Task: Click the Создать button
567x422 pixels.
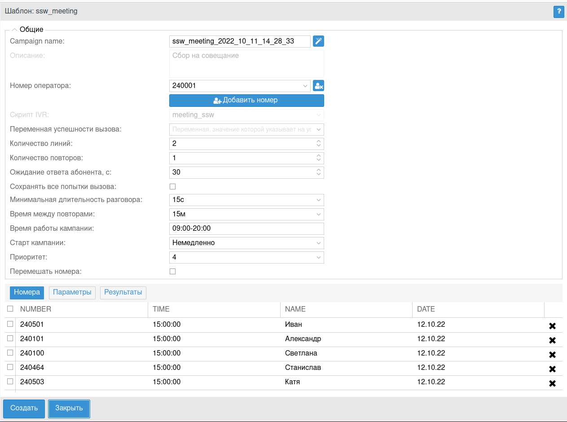Action: pos(24,408)
